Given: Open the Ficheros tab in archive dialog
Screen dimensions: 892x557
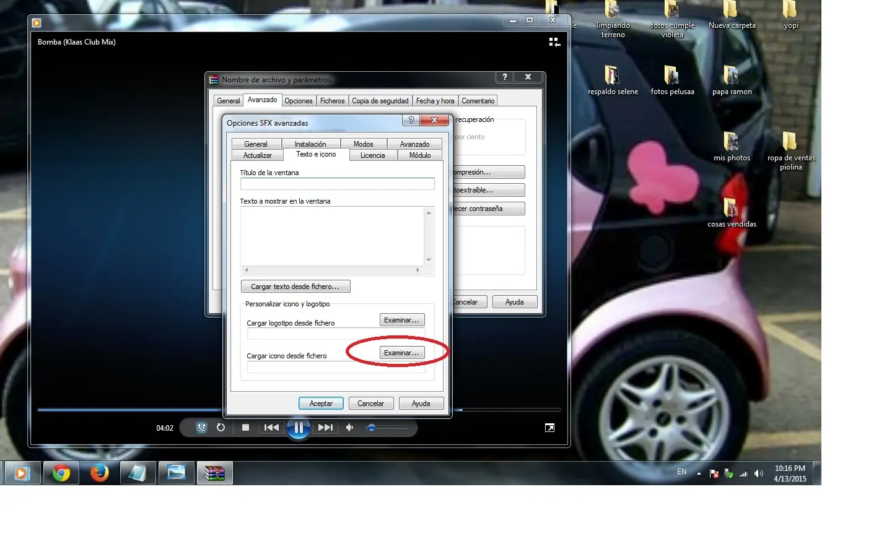Looking at the screenshot, I should 333,101.
